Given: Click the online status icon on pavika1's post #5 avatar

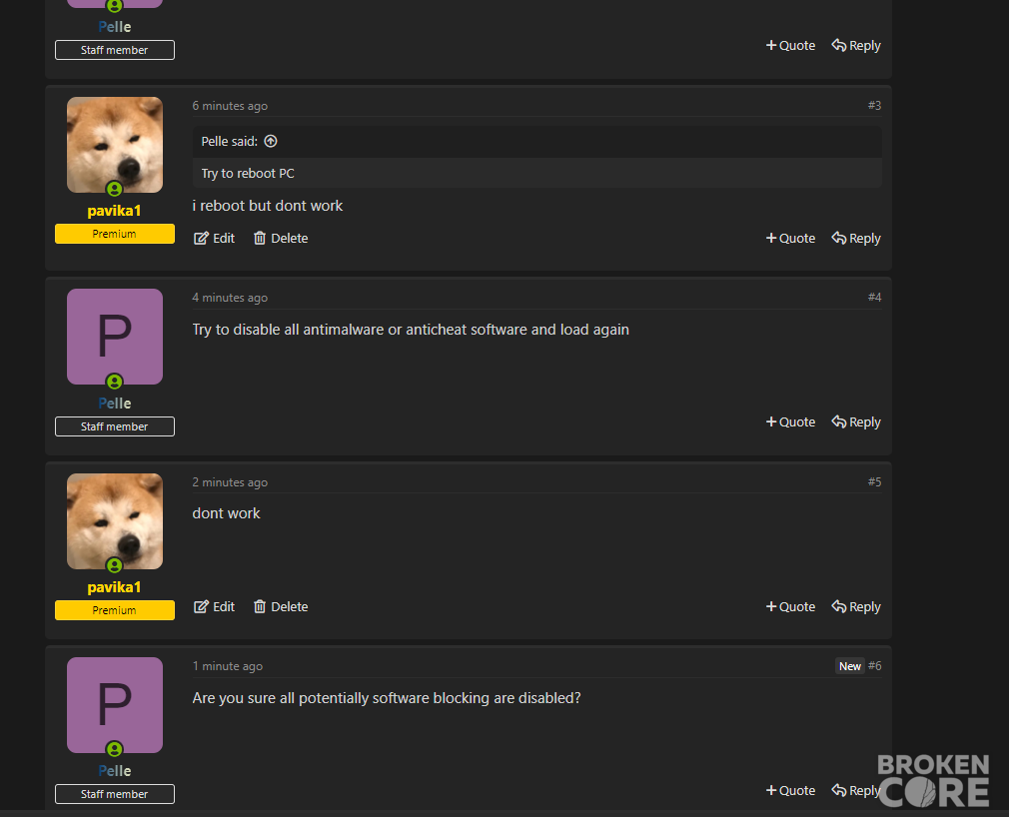Looking at the screenshot, I should coord(115,565).
